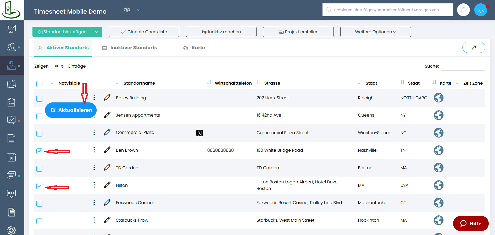Image resolution: width=495 pixels, height=235 pixels.
Task: Click the pencil edit icon for Bailey Building
Action: [x=107, y=98]
